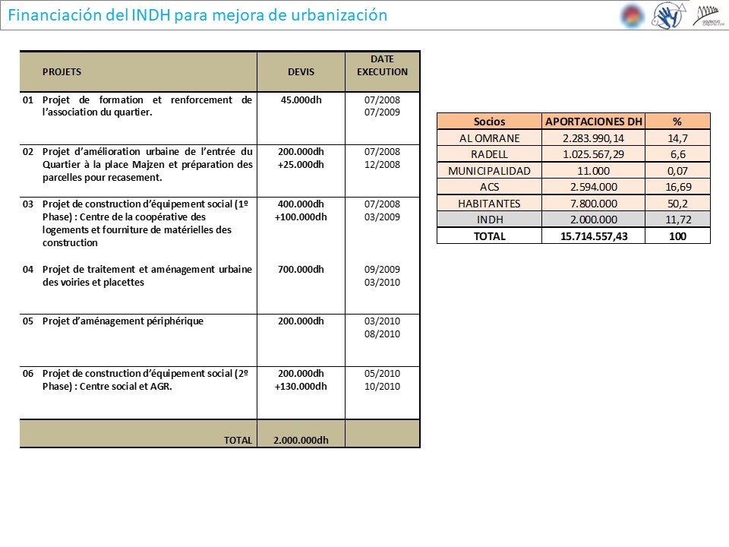The image size is (729, 547).
Task: Click project 05 aménagement périphérique text
Action: coord(123,321)
